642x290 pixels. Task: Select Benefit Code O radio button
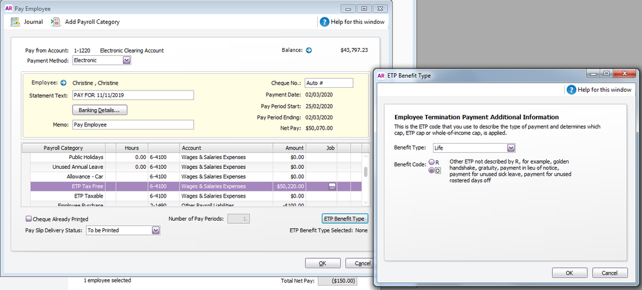[431, 171]
